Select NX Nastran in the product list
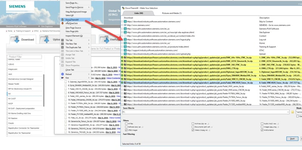 pos(25,118)
